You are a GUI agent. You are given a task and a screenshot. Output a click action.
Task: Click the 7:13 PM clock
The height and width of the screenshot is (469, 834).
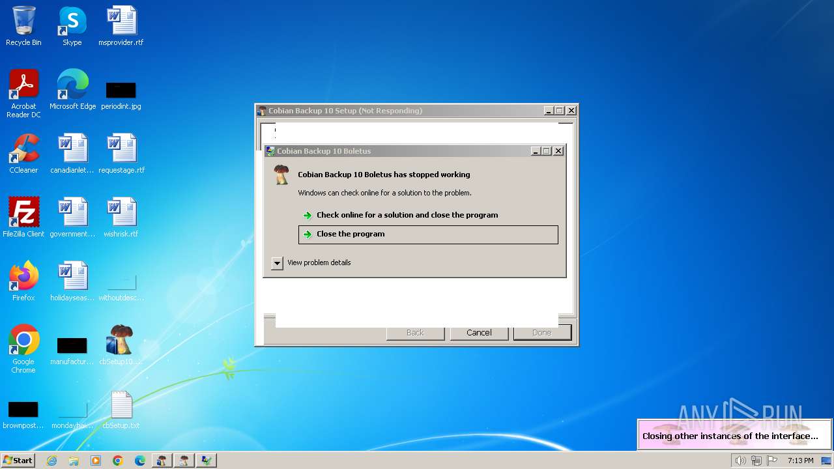[801, 461]
